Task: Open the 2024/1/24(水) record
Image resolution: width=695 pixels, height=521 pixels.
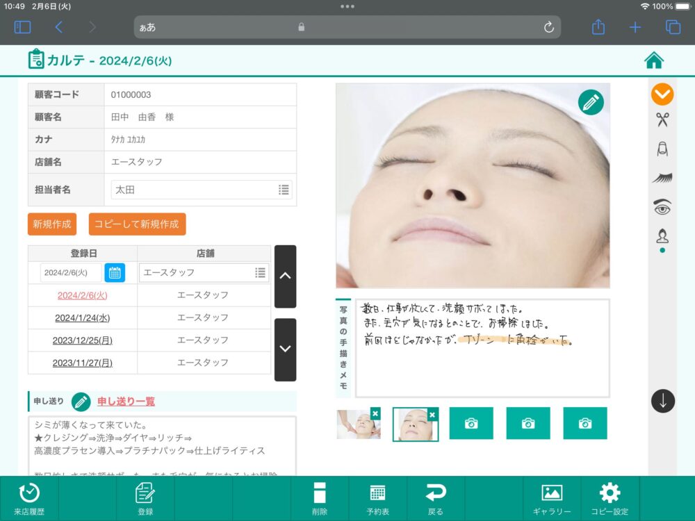Action: 82,317
